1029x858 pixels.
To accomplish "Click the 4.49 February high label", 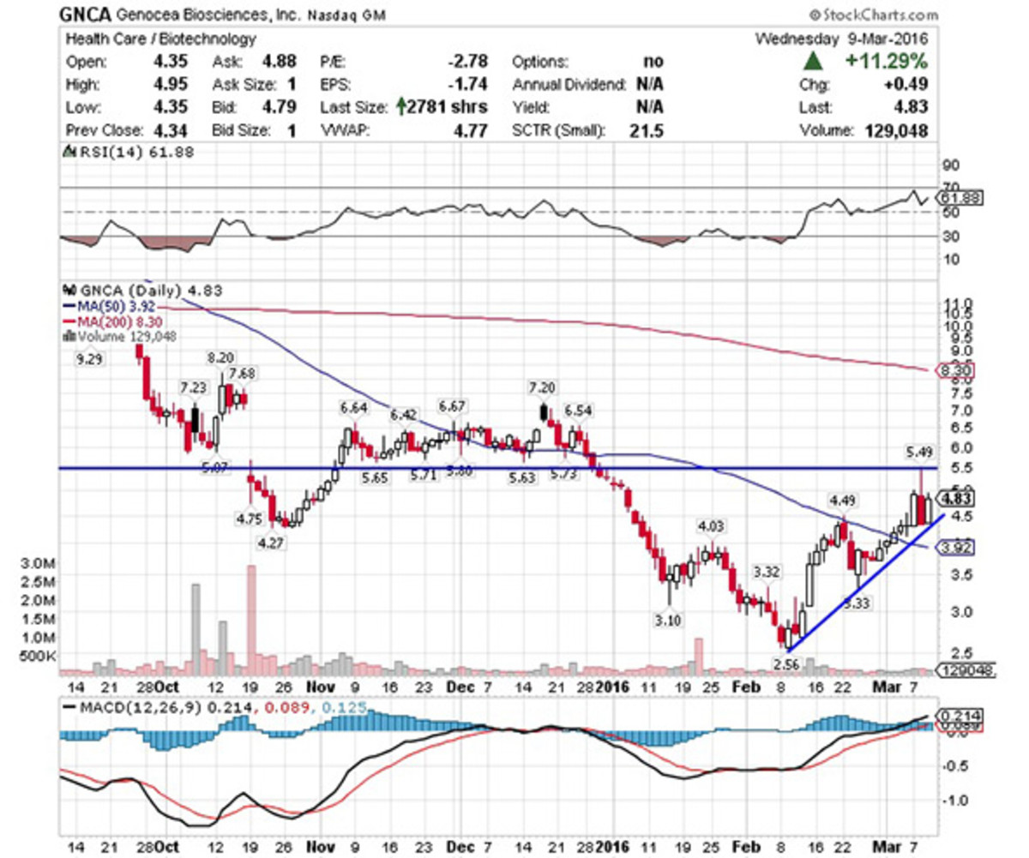I will 842,500.
